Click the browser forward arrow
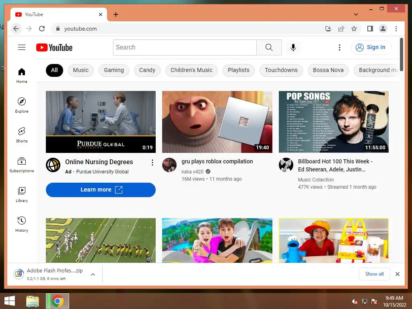The width and height of the screenshot is (412, 309). coord(29,29)
